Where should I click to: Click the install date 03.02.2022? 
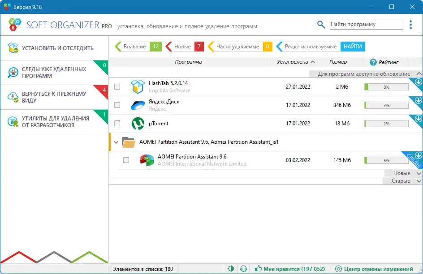[298, 160]
